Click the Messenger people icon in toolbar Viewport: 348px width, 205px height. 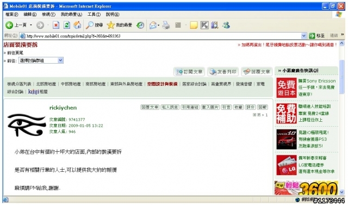click(226, 25)
